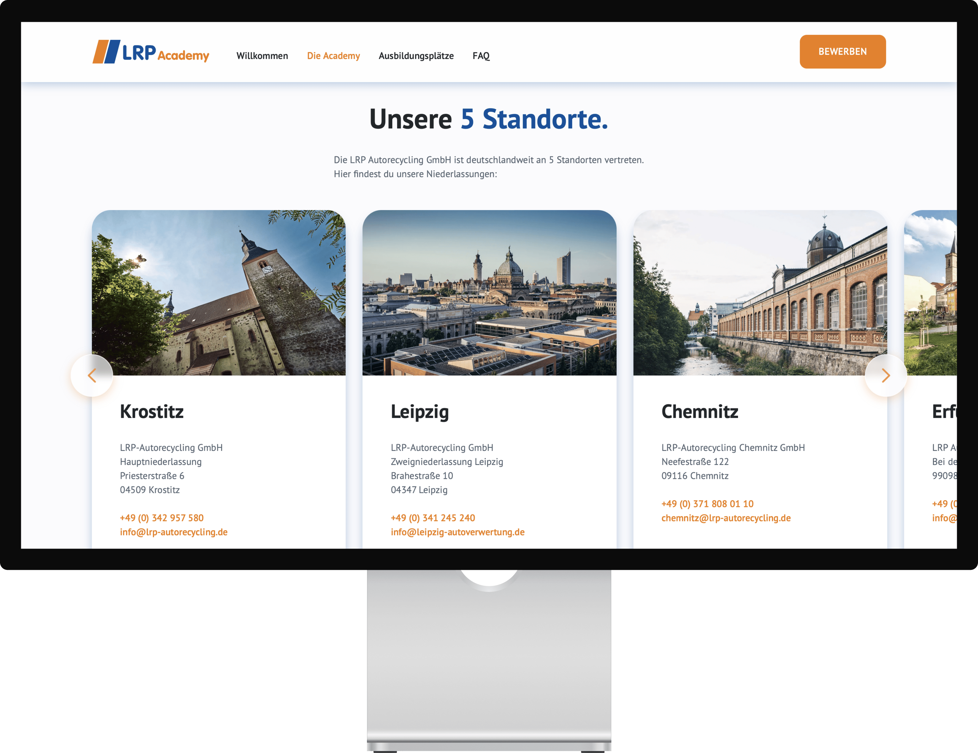Image resolution: width=978 pixels, height=753 pixels.
Task: Call Chemnitz number +49 (0) 371 808 01 10
Action: 707,504
